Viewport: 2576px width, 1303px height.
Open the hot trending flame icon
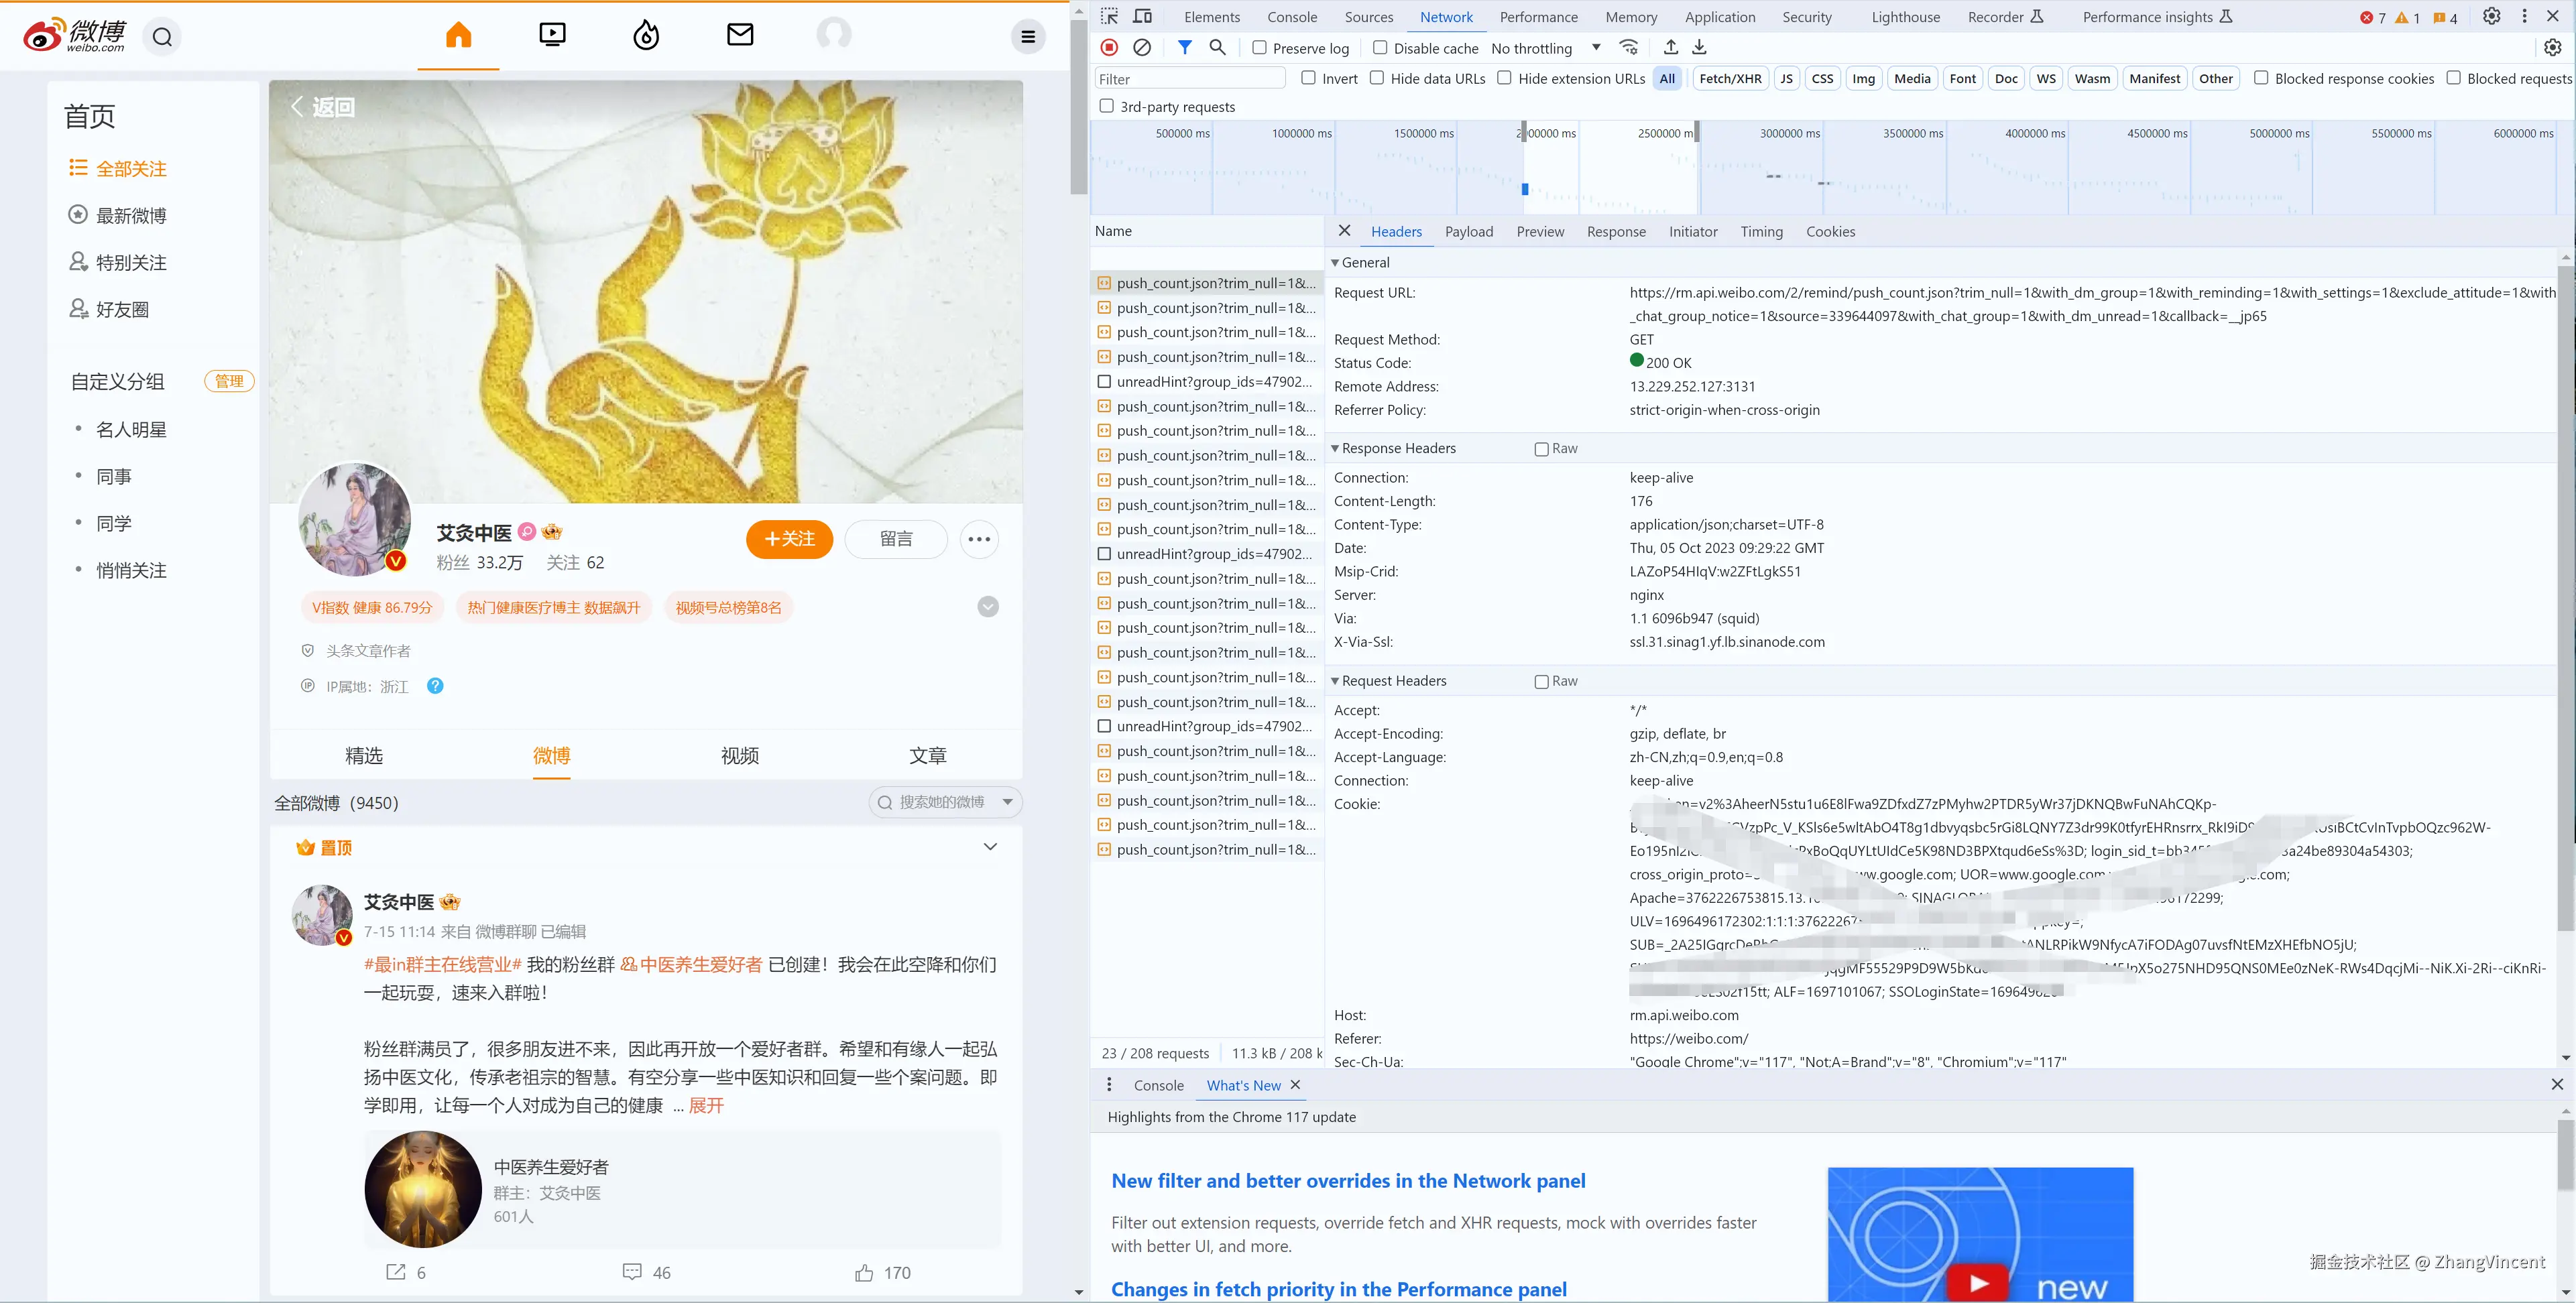646,36
